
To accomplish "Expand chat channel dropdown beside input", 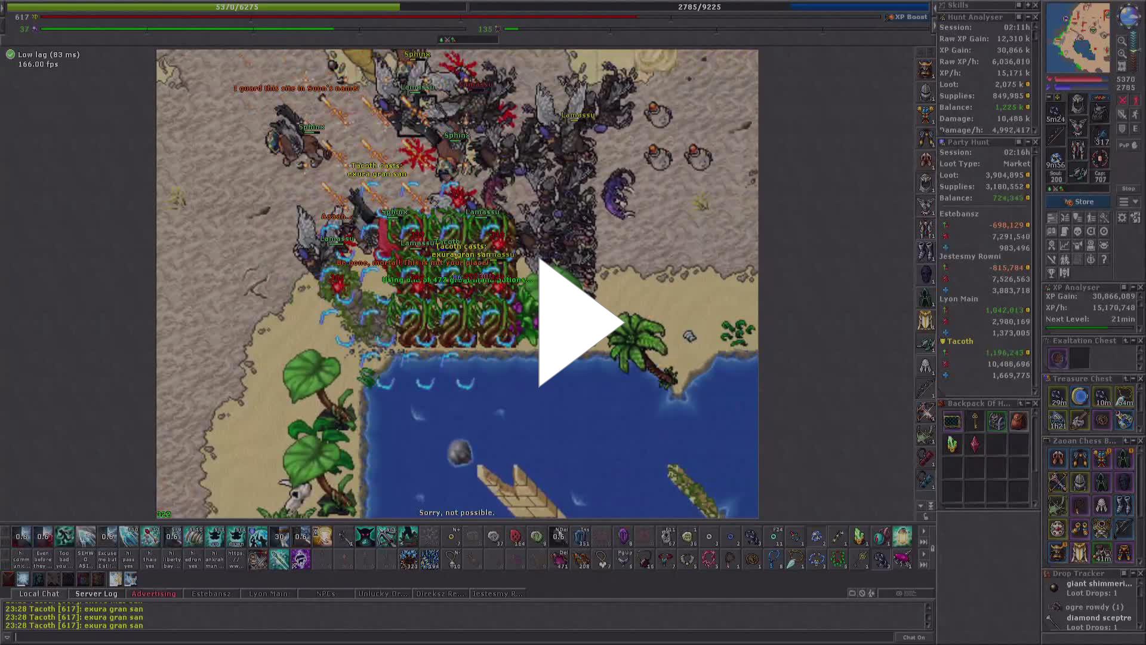I will click(7, 637).
